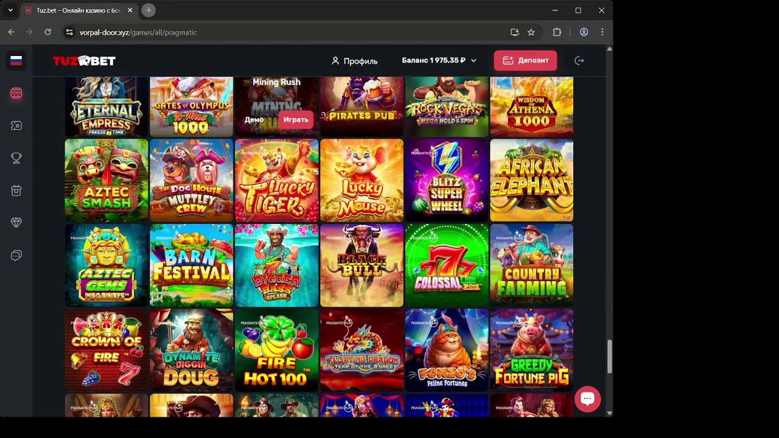Open the Russian flag language selector
Viewport: 779px width, 438px height.
16,60
